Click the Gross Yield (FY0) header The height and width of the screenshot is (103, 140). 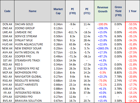pyautogui.click(x=118, y=11)
